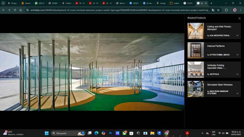The height and width of the screenshot is (137, 244).
Task: Open the browser extensions menu
Action: click(226, 10)
